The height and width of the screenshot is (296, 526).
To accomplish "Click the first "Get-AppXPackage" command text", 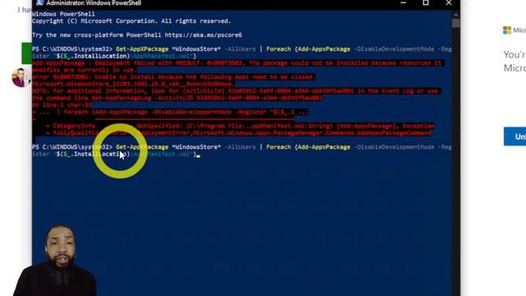I will coord(142,49).
